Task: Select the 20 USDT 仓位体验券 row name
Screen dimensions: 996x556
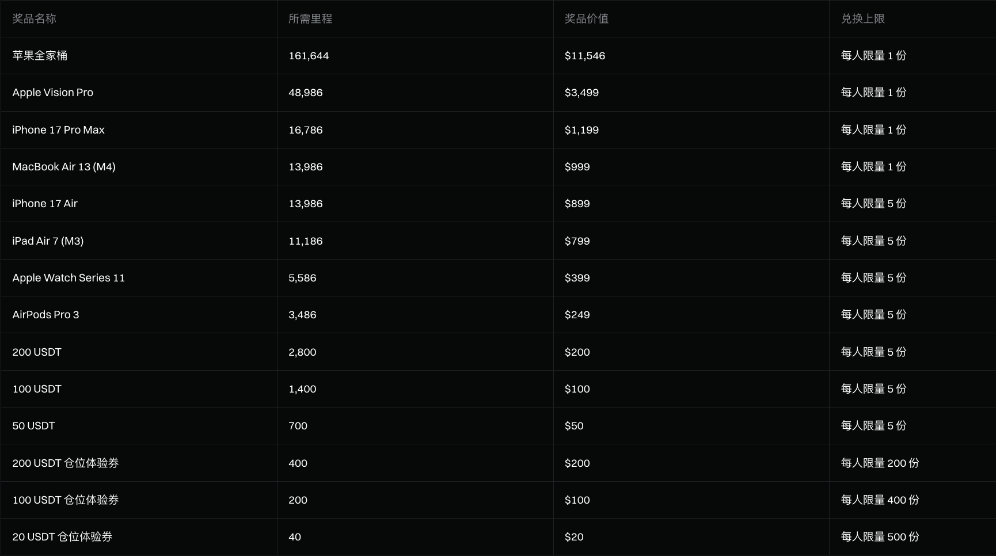Action: tap(62, 537)
